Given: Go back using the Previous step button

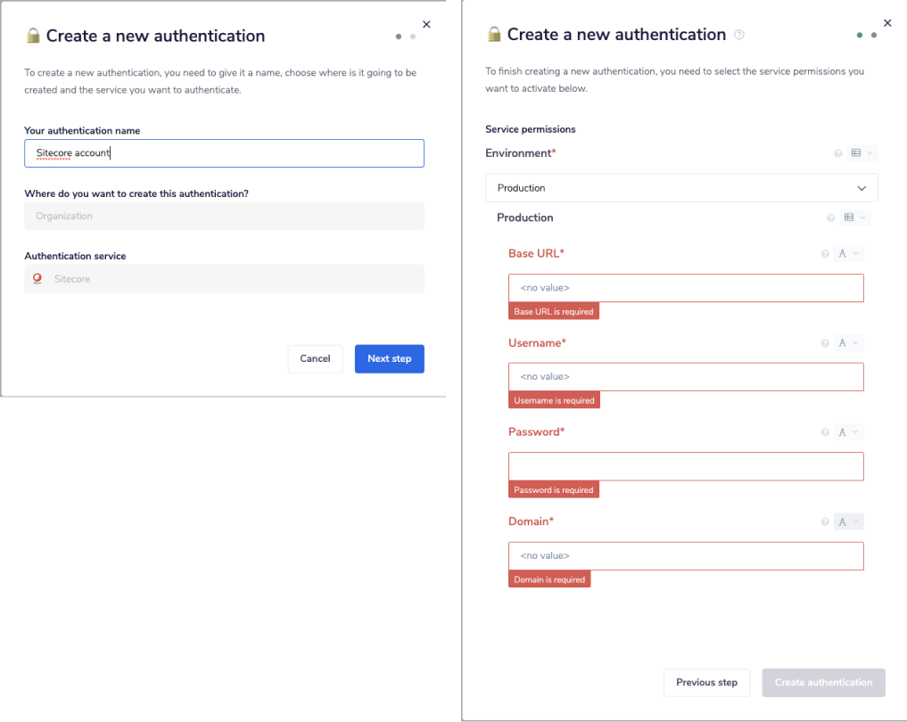Looking at the screenshot, I should pyautogui.click(x=706, y=682).
